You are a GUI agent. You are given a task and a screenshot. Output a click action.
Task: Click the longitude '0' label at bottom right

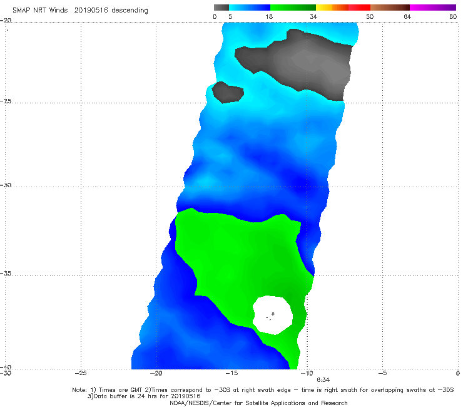[x=458, y=373]
